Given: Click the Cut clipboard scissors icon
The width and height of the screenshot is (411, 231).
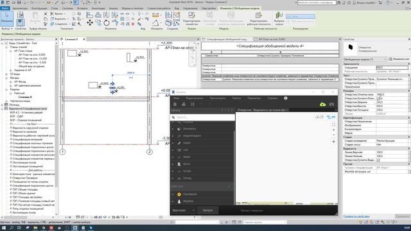Looking at the screenshot, I should 46,14.
